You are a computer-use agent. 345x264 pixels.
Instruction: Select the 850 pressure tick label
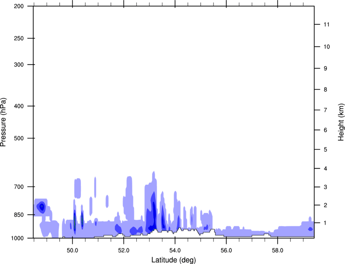point(19,215)
